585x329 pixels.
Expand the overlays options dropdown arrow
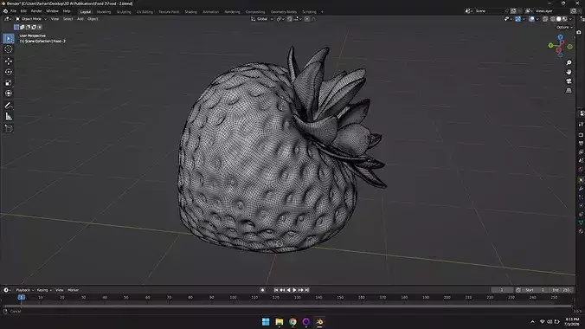tap(537, 19)
